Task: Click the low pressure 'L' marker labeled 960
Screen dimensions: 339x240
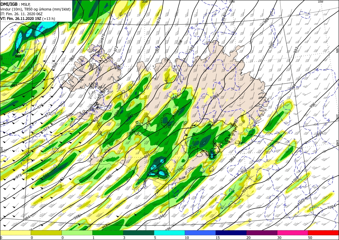Action: [18, 51]
